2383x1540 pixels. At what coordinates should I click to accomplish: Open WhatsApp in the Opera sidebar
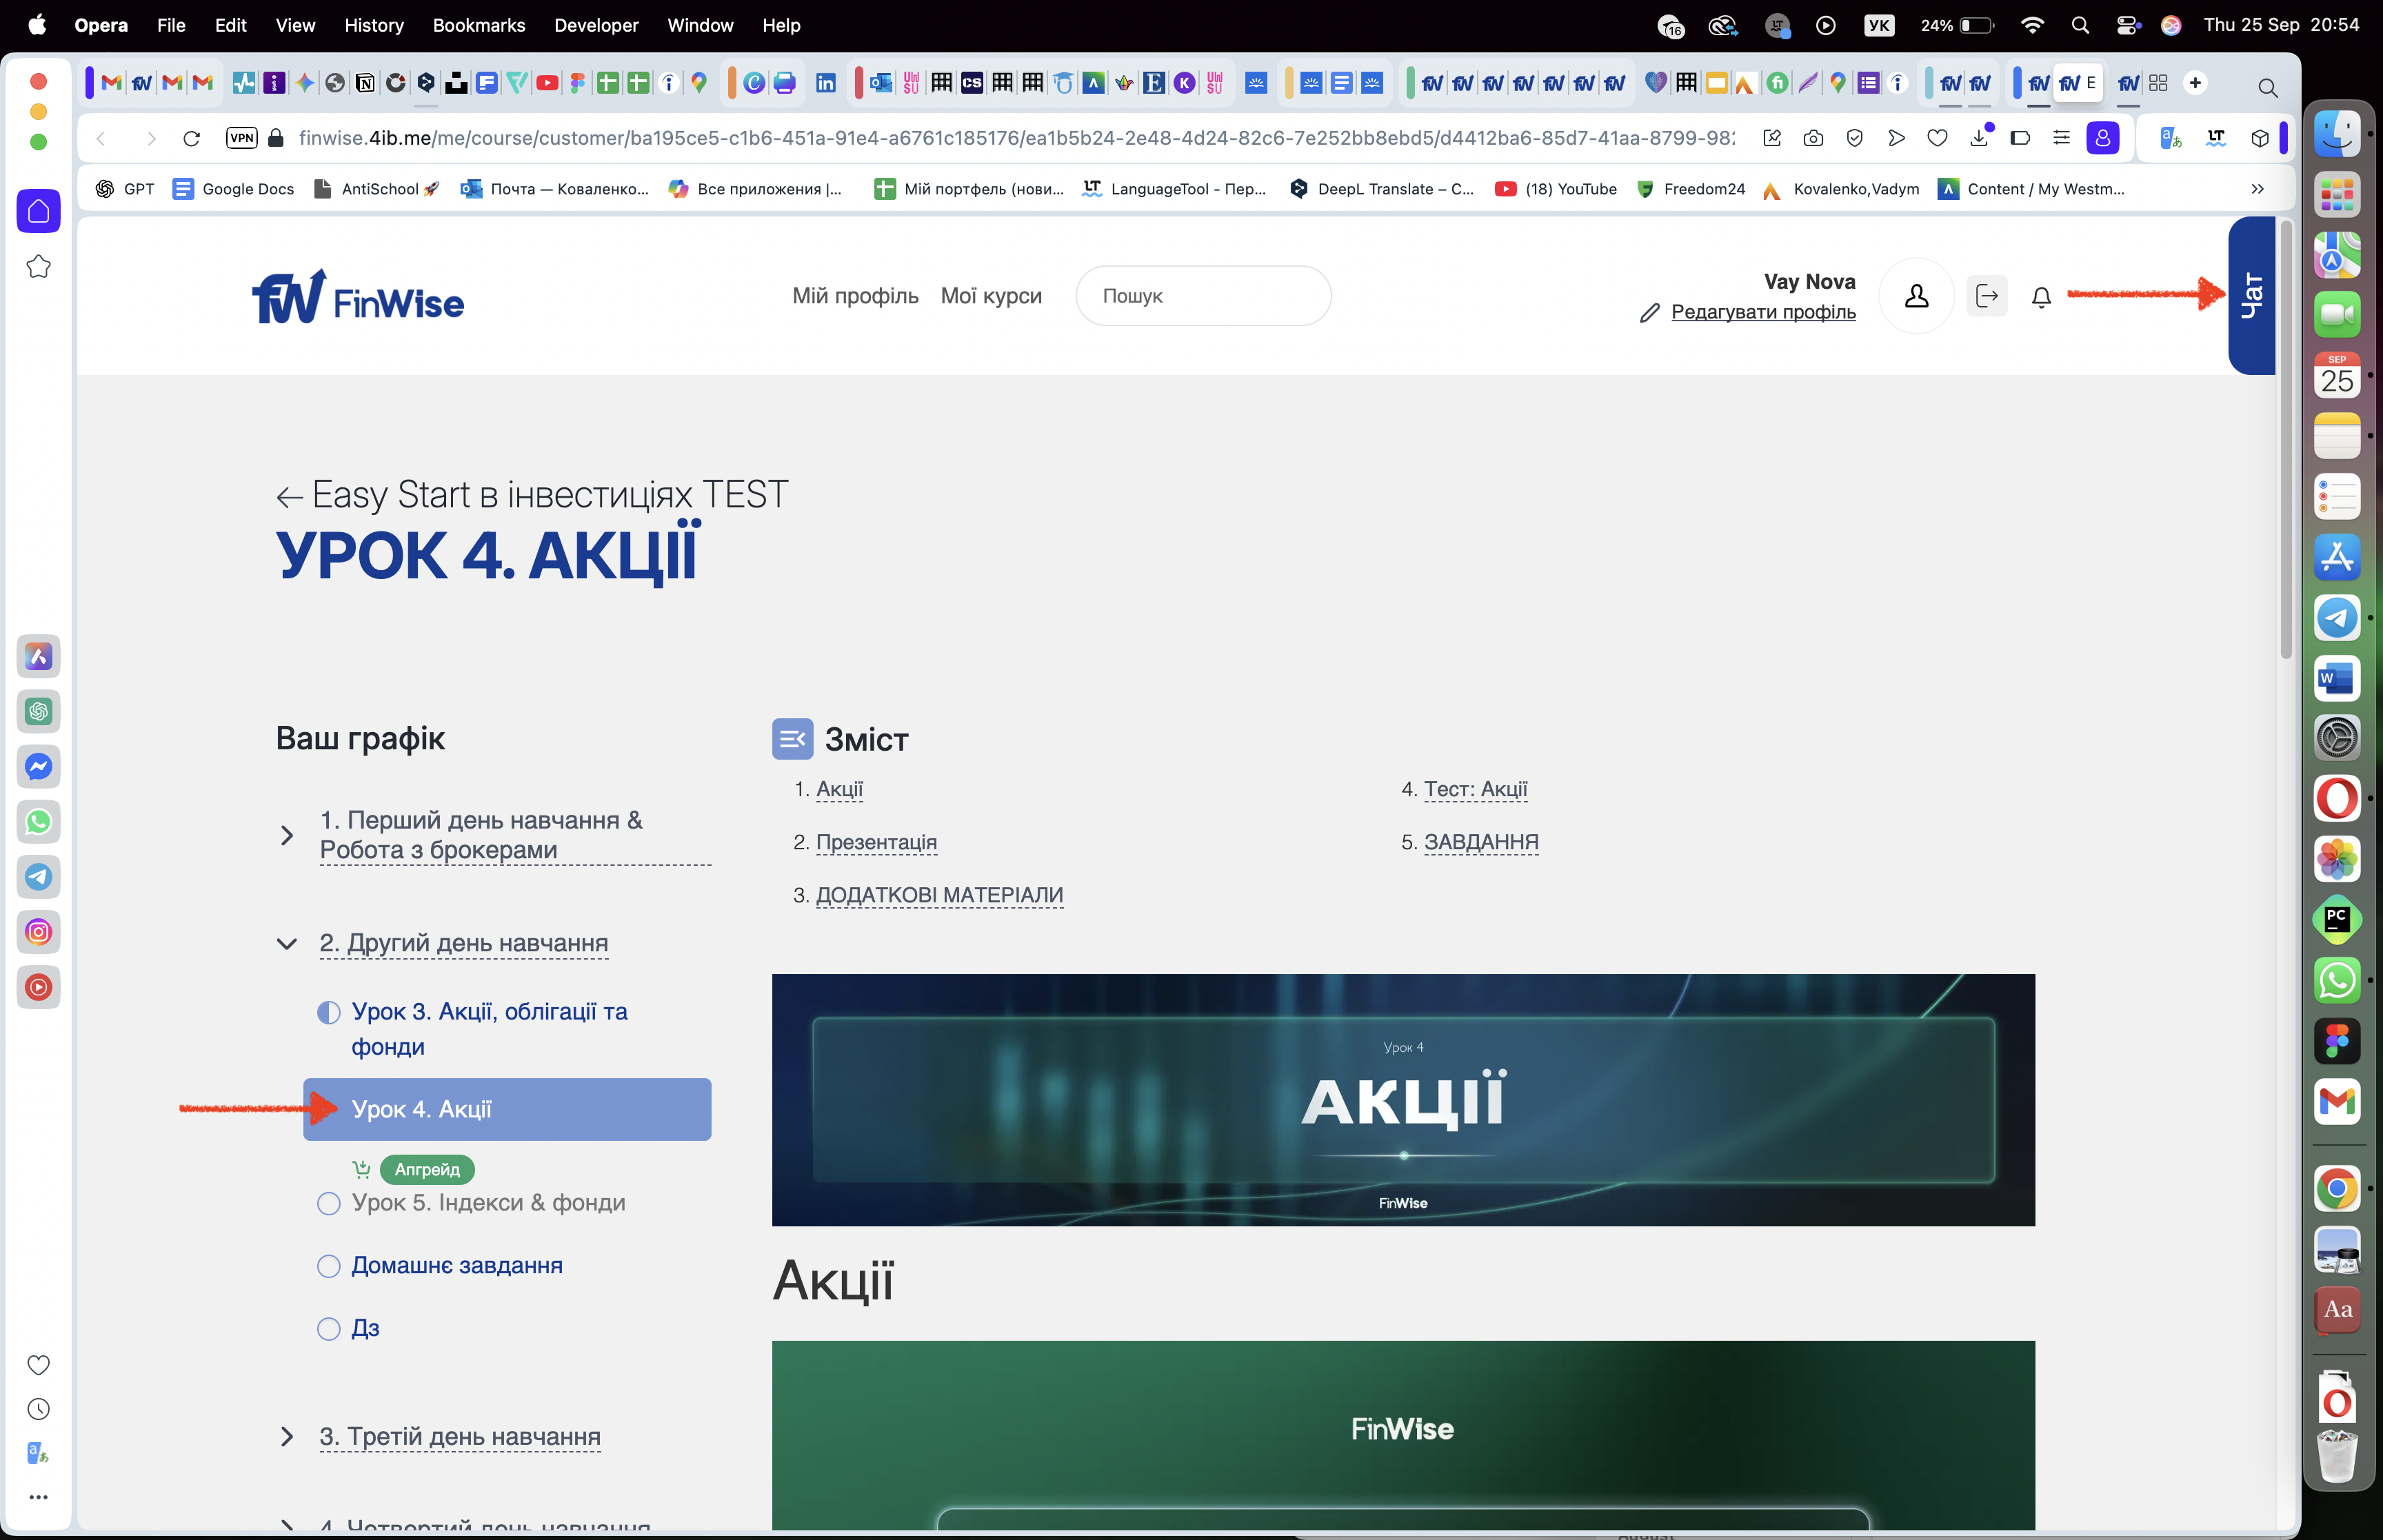(x=38, y=822)
